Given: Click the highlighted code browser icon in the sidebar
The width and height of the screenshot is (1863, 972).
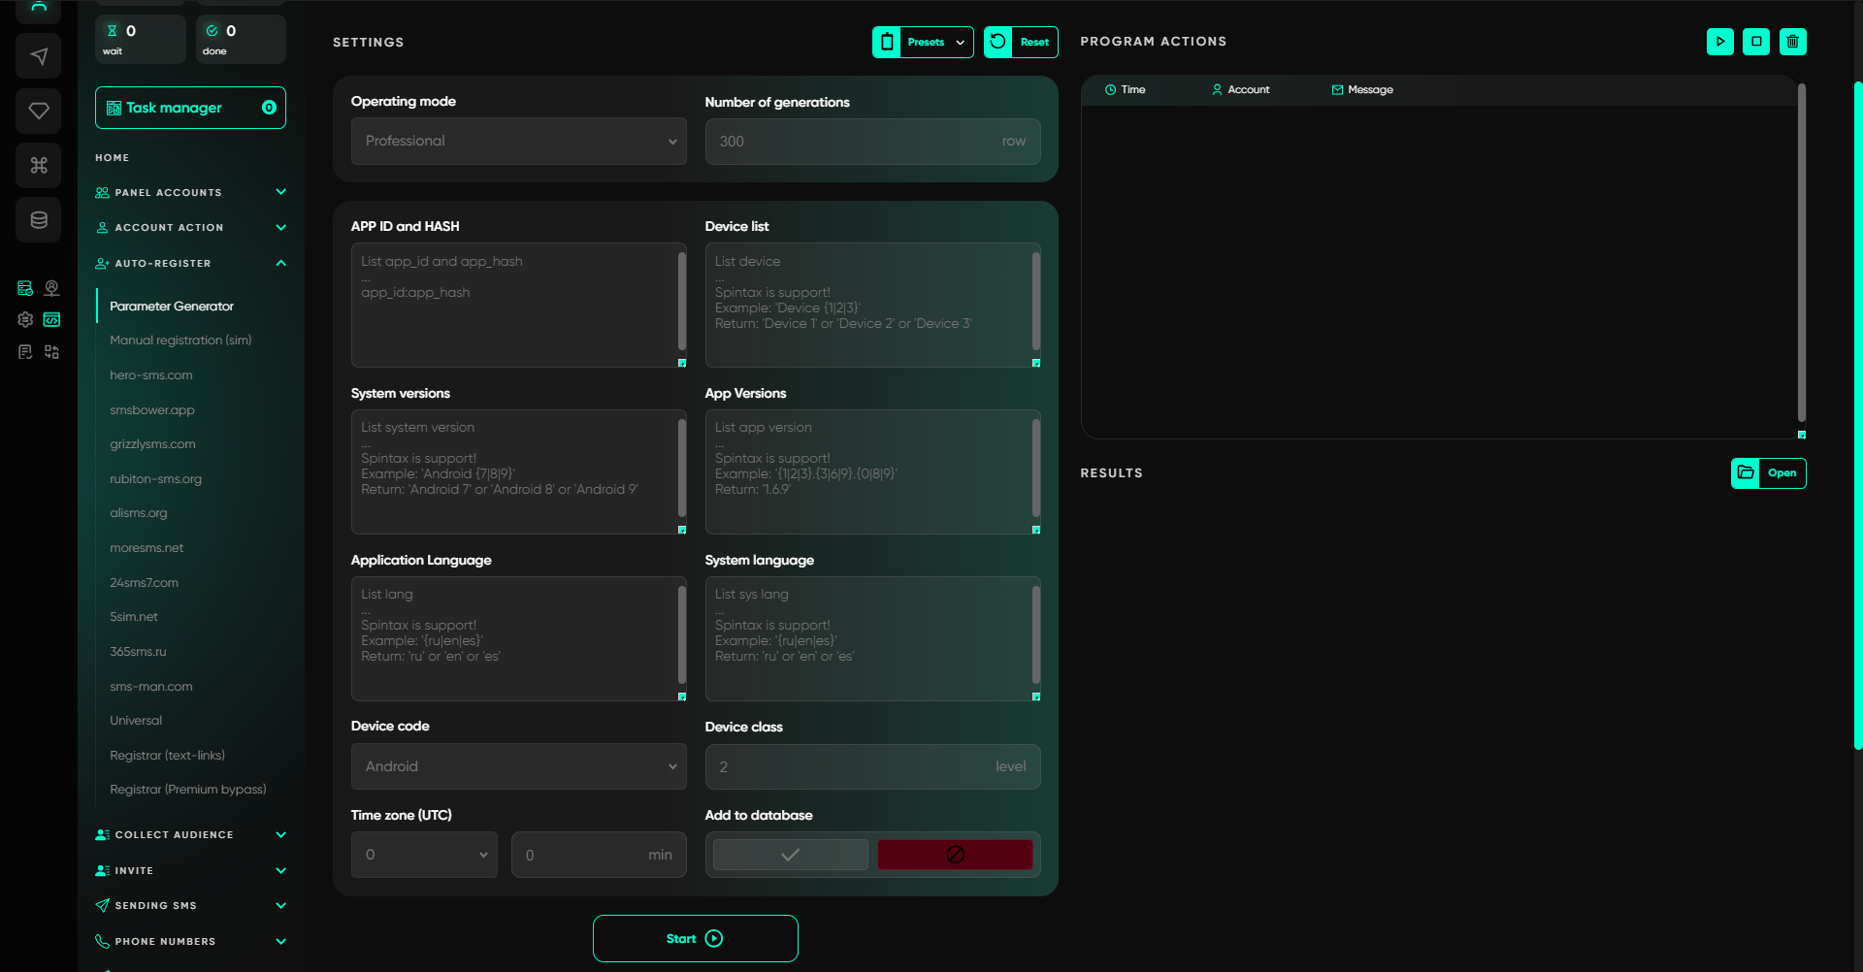Looking at the screenshot, I should pos(51,319).
